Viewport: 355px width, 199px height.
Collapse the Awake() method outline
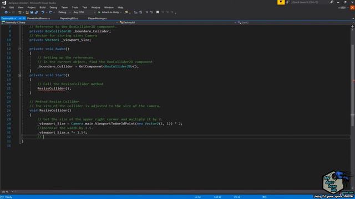pyautogui.click(x=20, y=49)
